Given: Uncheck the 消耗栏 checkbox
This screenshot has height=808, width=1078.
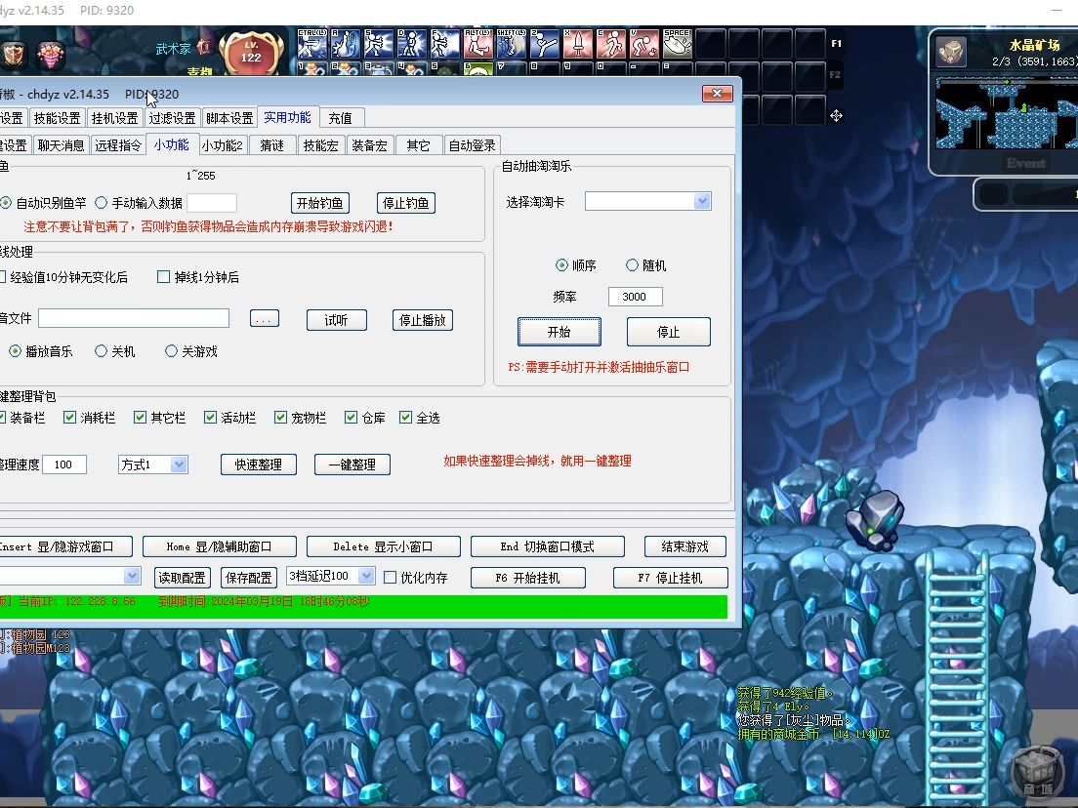Looking at the screenshot, I should click(69, 417).
